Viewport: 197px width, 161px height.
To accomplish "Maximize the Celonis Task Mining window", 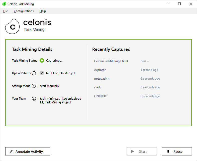I will [x=179, y=4].
